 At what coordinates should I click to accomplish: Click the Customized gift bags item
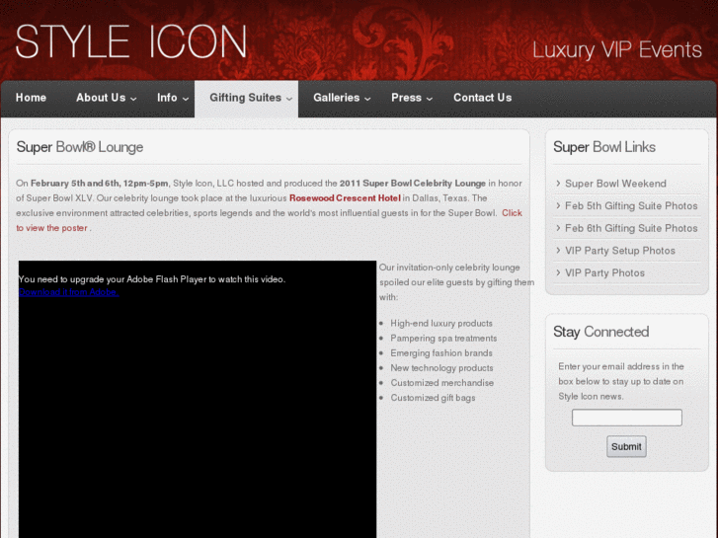coord(433,398)
